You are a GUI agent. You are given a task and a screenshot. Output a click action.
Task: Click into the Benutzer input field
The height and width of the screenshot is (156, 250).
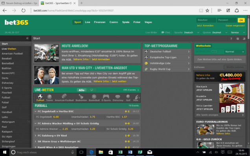(206, 20)
